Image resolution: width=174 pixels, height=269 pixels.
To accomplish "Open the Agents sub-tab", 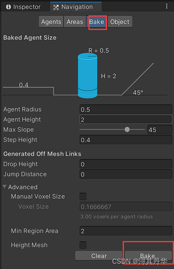I will [51, 21].
